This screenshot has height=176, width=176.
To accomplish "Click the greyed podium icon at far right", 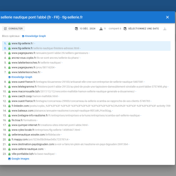I will (x=165, y=29).
